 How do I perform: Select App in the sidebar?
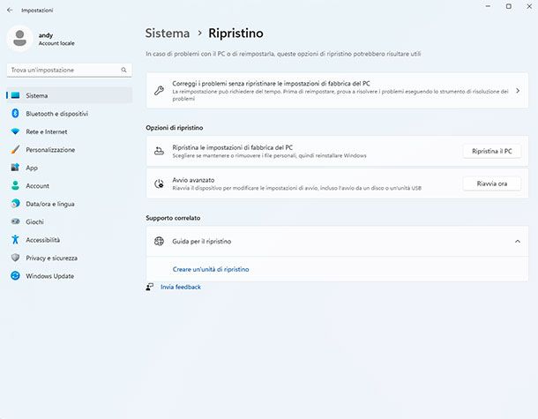point(32,168)
